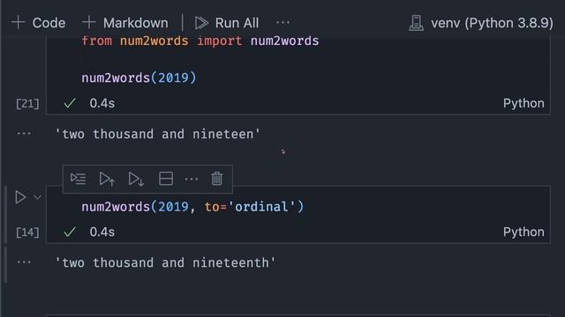Click the import num2words code line
Image resolution: width=565 pixels, height=317 pixels.
click(x=200, y=41)
